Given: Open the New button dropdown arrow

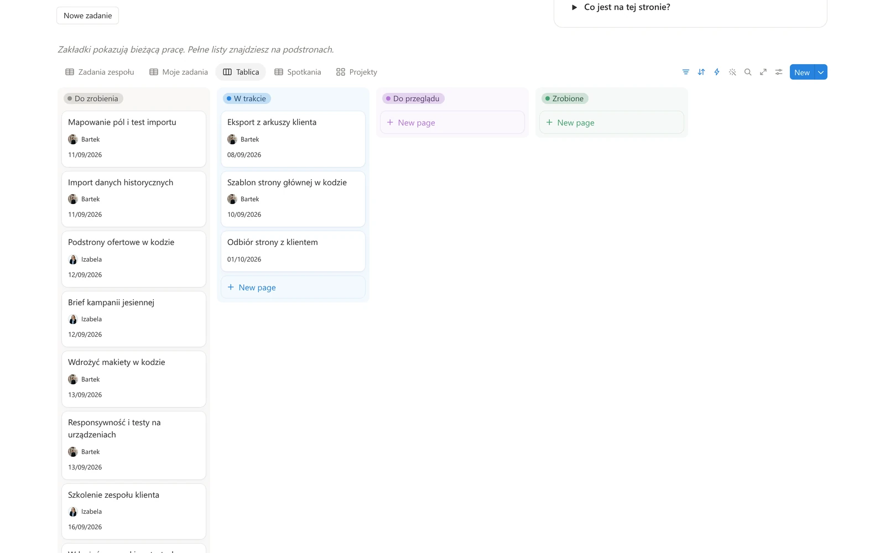Looking at the screenshot, I should (x=821, y=72).
